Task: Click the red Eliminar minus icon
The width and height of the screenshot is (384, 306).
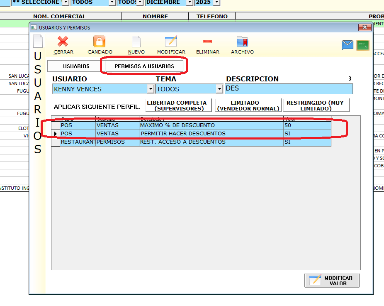Action: (207, 42)
